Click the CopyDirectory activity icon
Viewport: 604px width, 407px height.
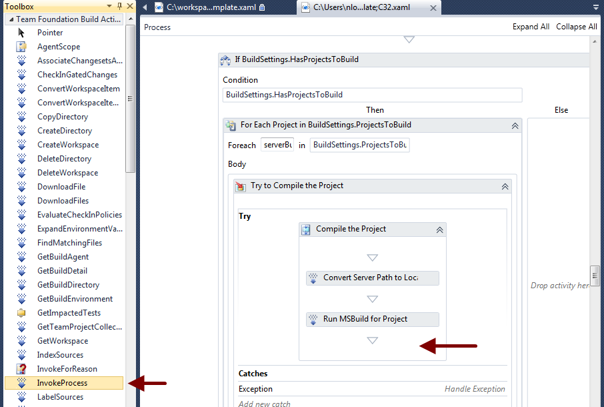click(x=21, y=117)
